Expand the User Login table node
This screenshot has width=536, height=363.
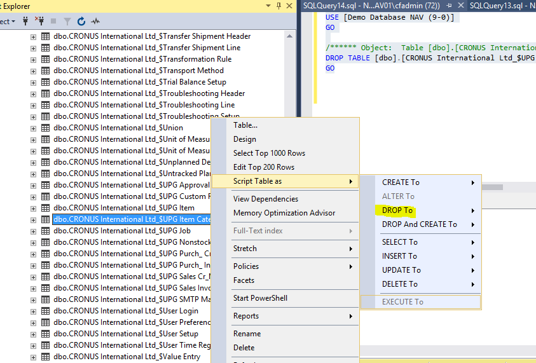[x=33, y=312]
